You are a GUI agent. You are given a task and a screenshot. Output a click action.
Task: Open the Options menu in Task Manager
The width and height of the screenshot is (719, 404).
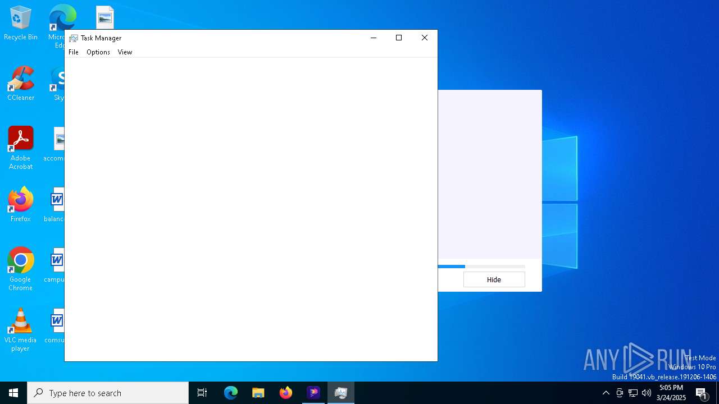point(98,52)
